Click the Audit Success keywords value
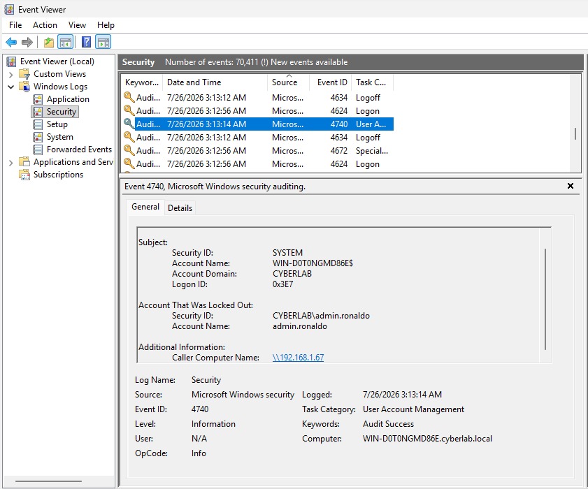This screenshot has height=489, width=588. tap(388, 424)
